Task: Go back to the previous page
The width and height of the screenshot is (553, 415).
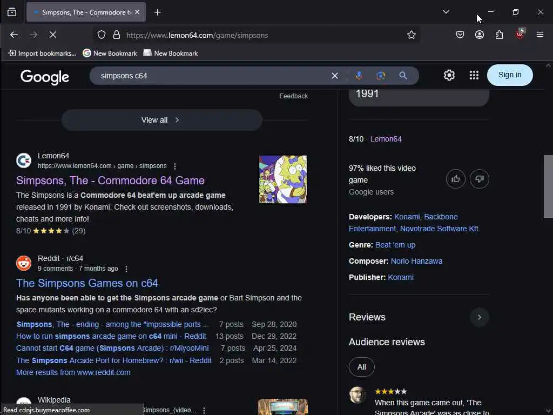Action: 14,35
